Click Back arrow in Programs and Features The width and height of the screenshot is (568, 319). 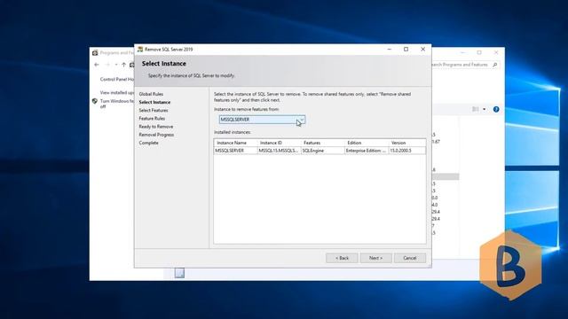coord(97,65)
